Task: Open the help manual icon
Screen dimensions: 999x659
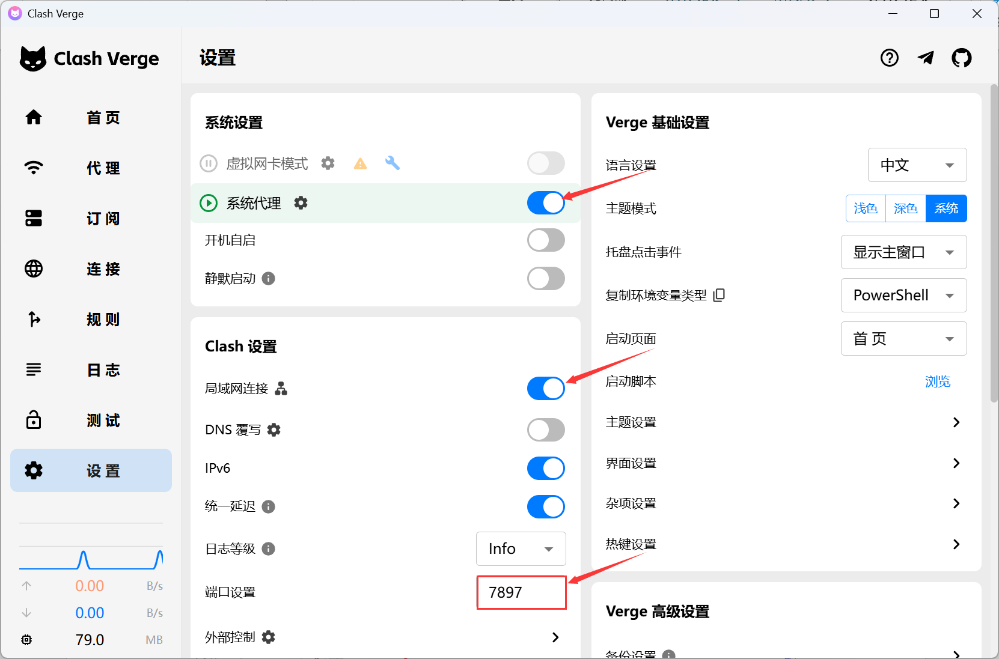Action: tap(889, 58)
